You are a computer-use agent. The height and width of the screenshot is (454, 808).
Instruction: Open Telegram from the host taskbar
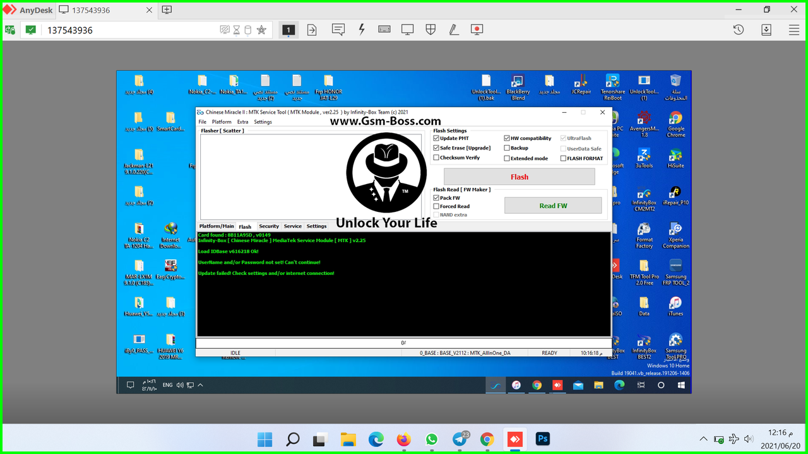click(460, 439)
